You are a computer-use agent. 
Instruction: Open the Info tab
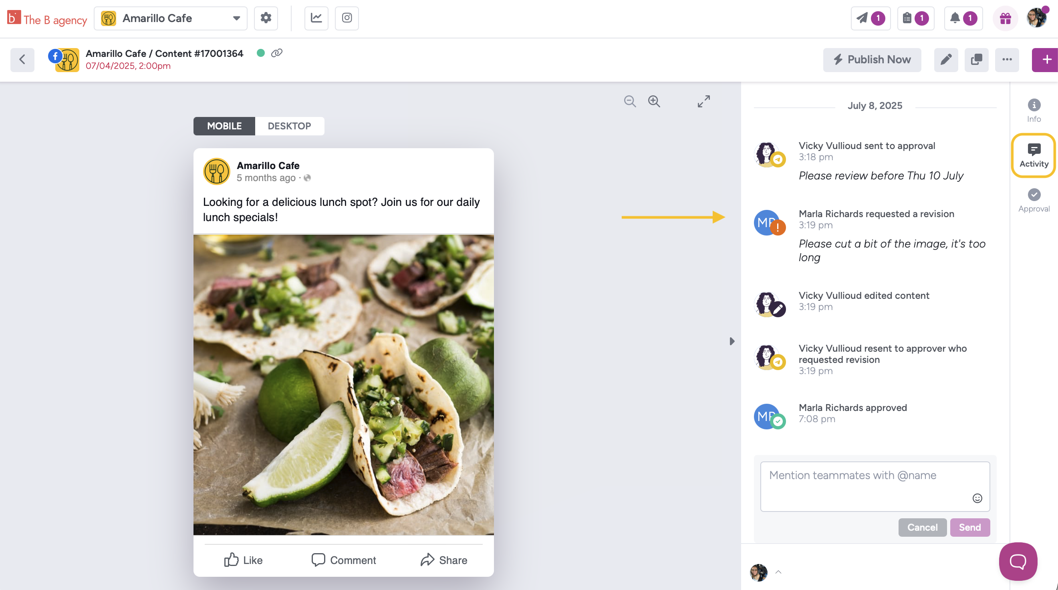pos(1034,111)
